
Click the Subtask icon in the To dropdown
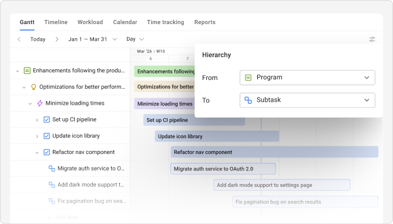[248, 100]
